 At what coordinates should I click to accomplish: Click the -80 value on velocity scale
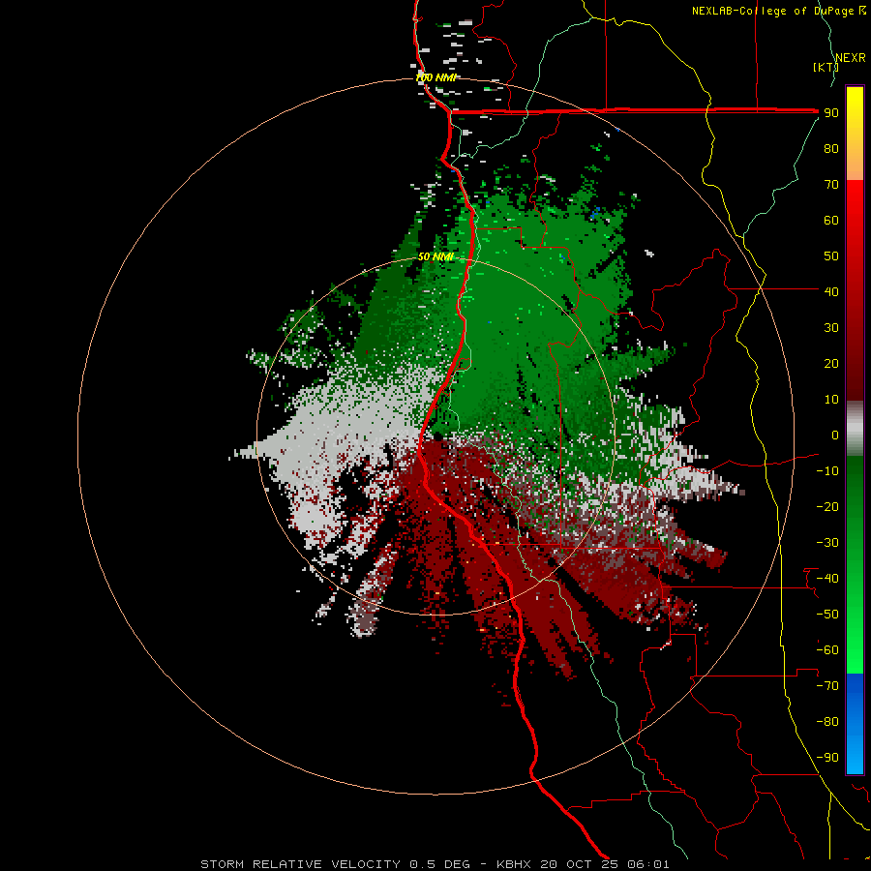point(827,722)
